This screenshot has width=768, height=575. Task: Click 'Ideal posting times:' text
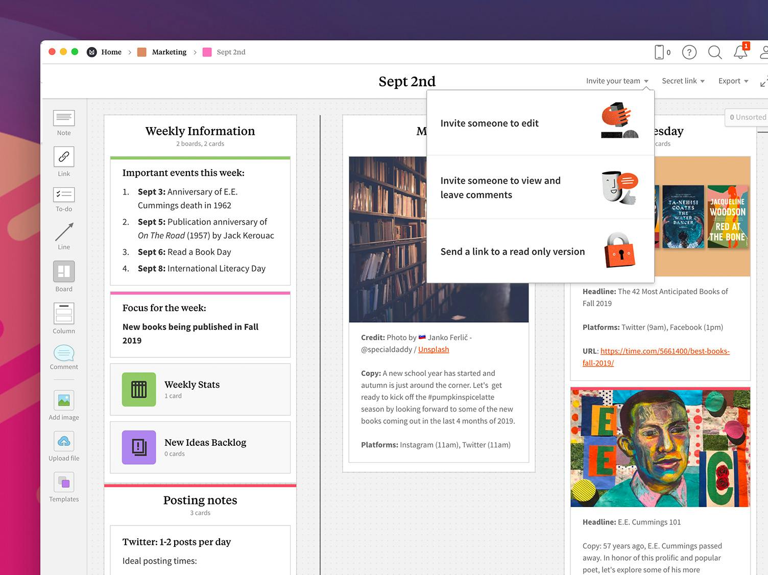(159, 561)
